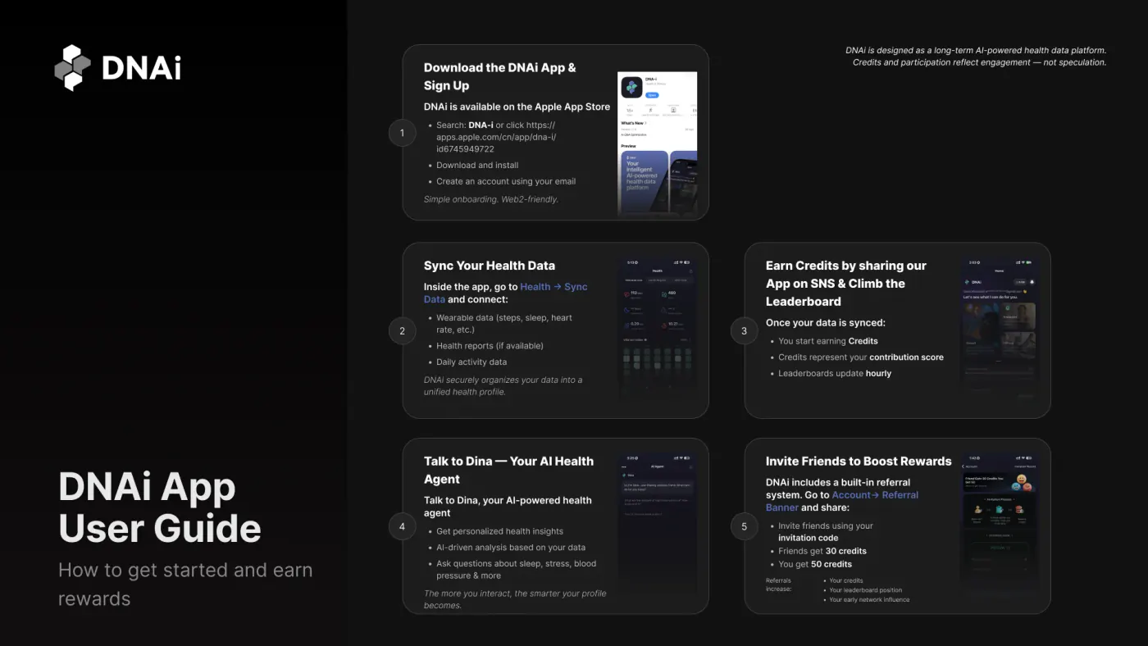1148x646 pixels.
Task: Click the "long-term AI-powered health data platform" note
Action: pyautogui.click(x=976, y=51)
